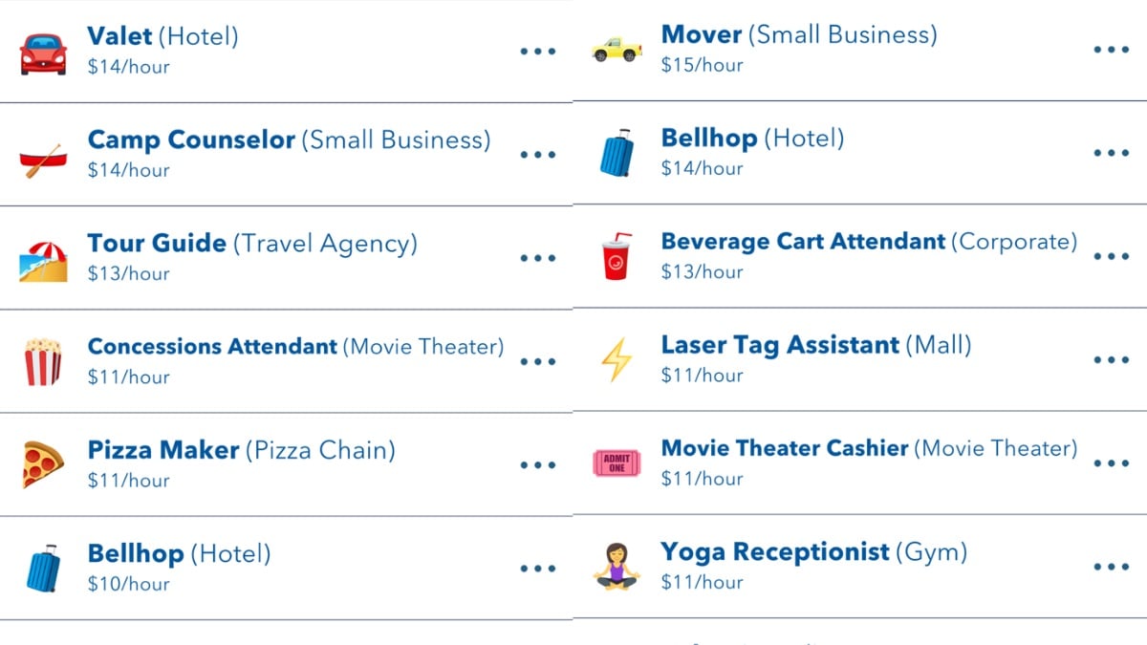This screenshot has width=1147, height=645.
Task: Click the lightning bolt Laser Tag icon
Action: click(615, 360)
